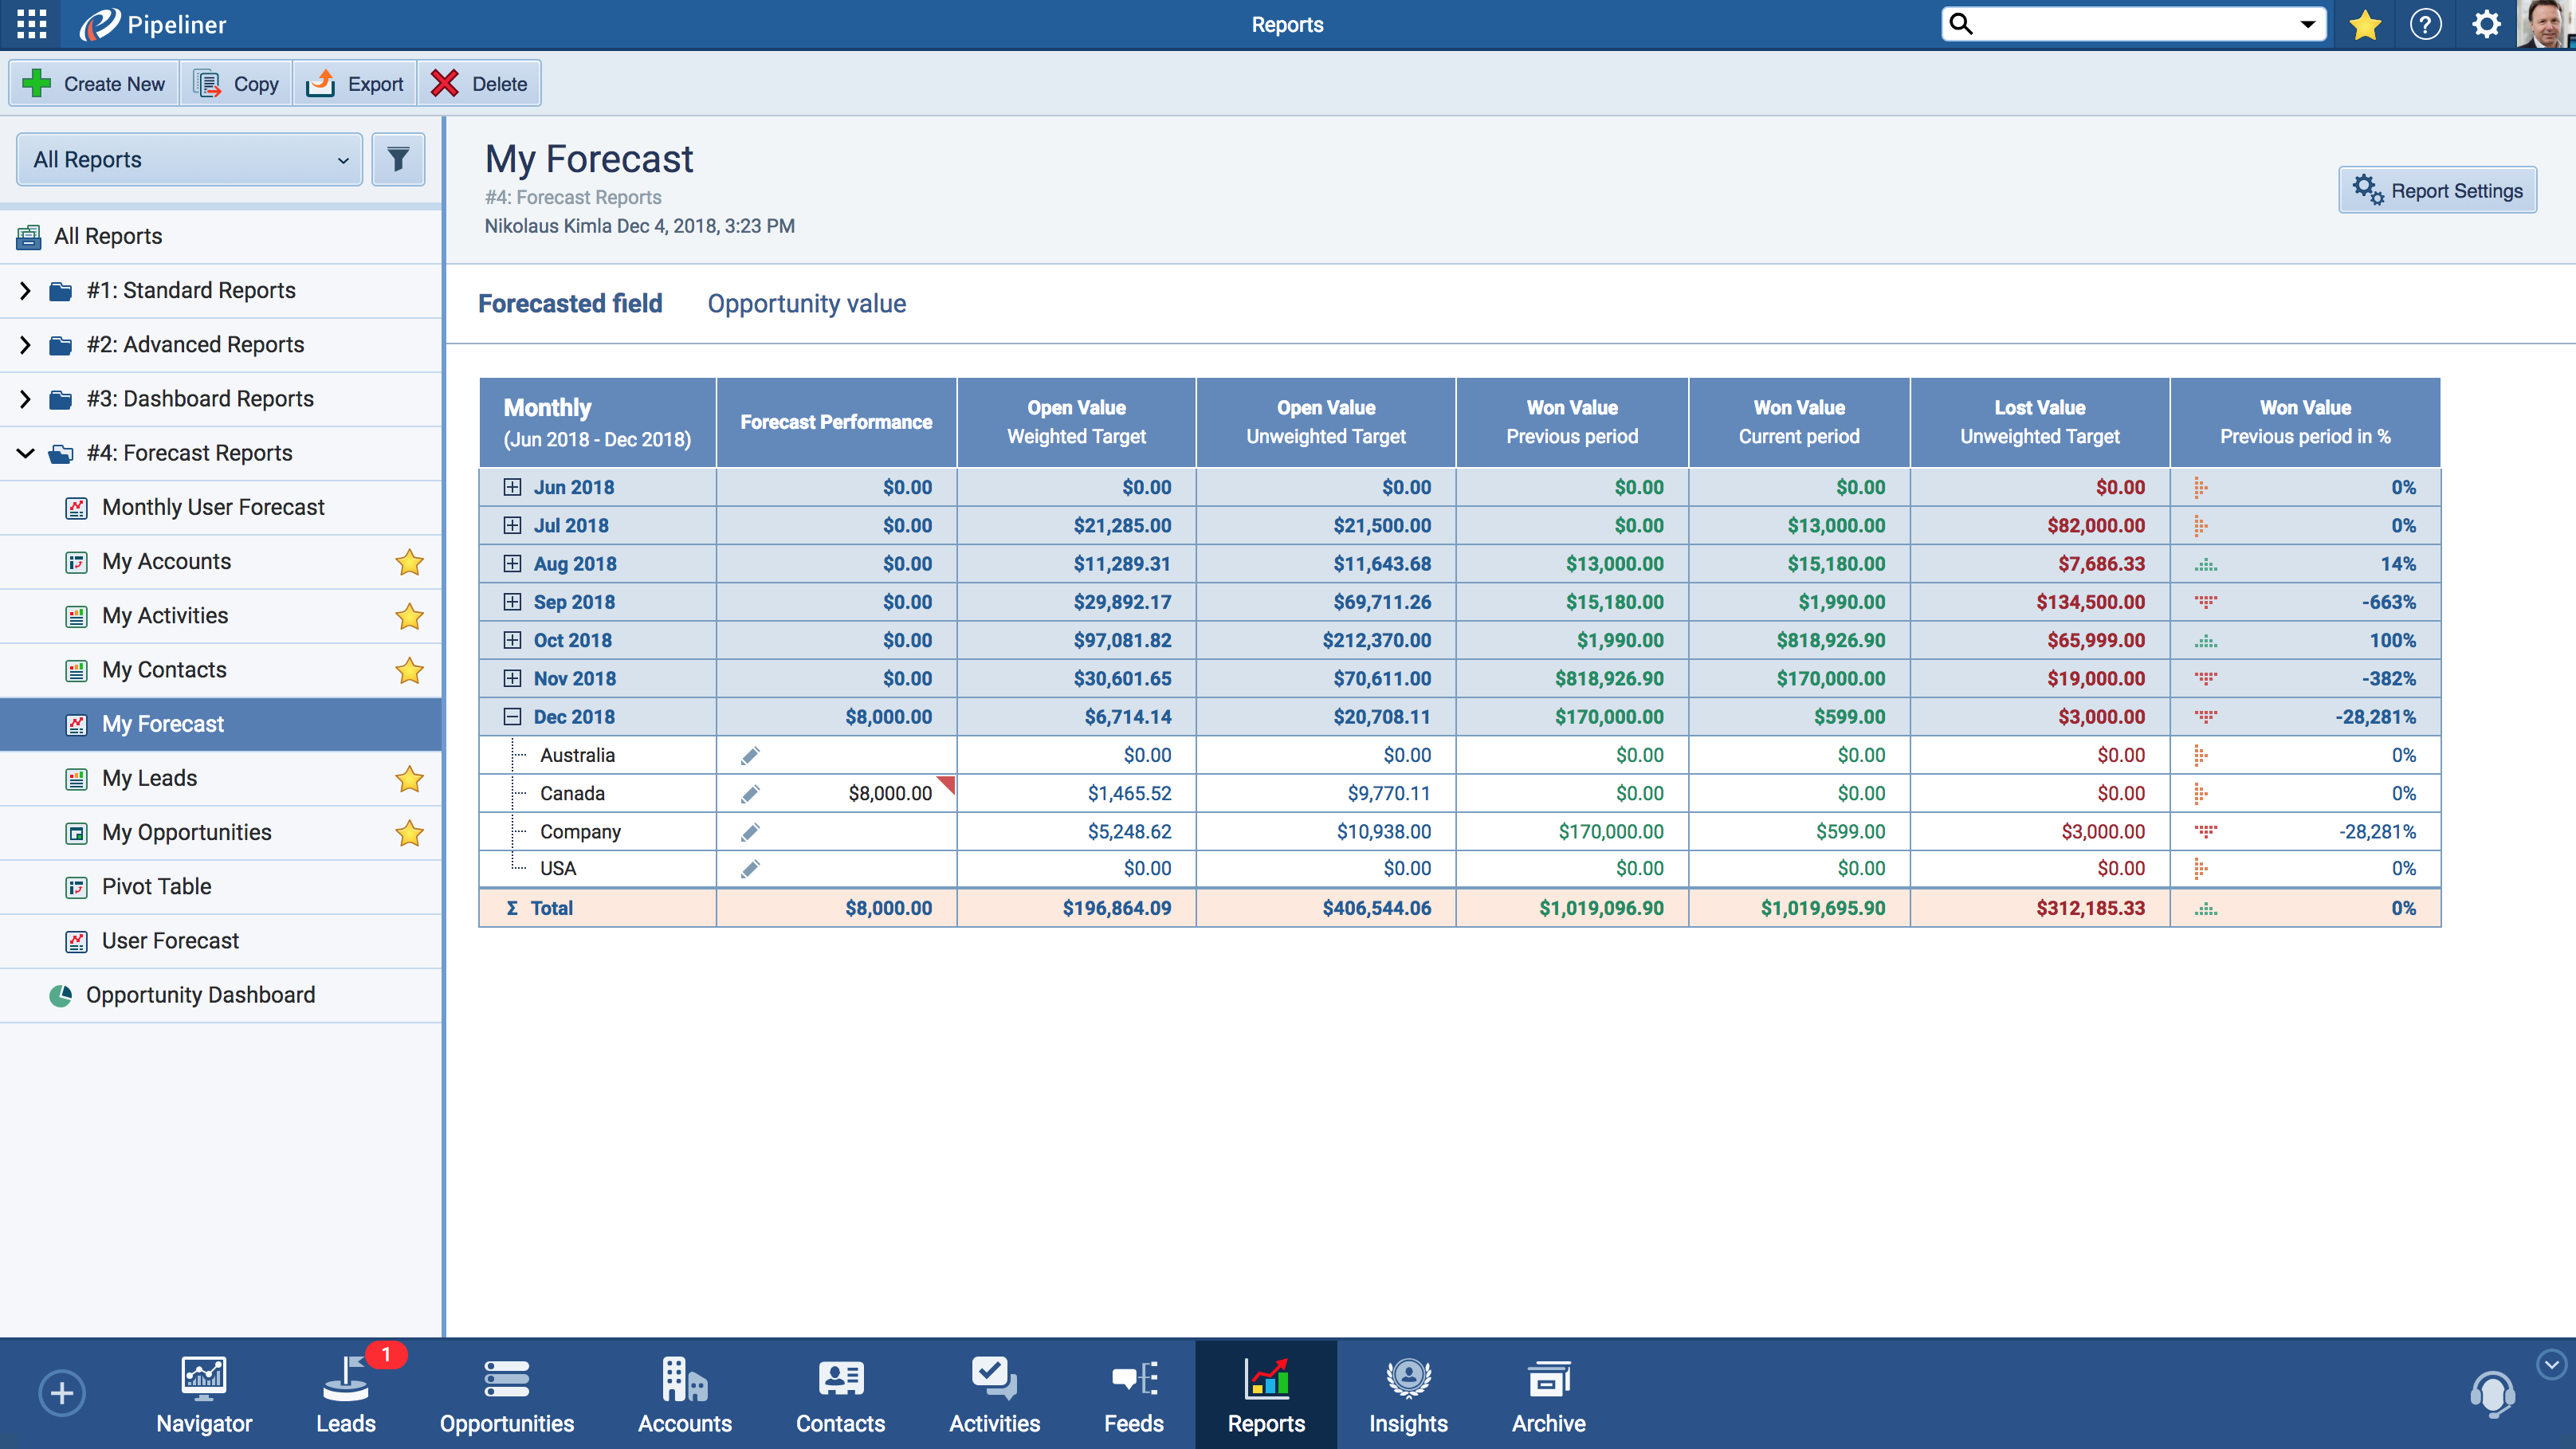Select the Monthly User Forecast report

(x=213, y=507)
